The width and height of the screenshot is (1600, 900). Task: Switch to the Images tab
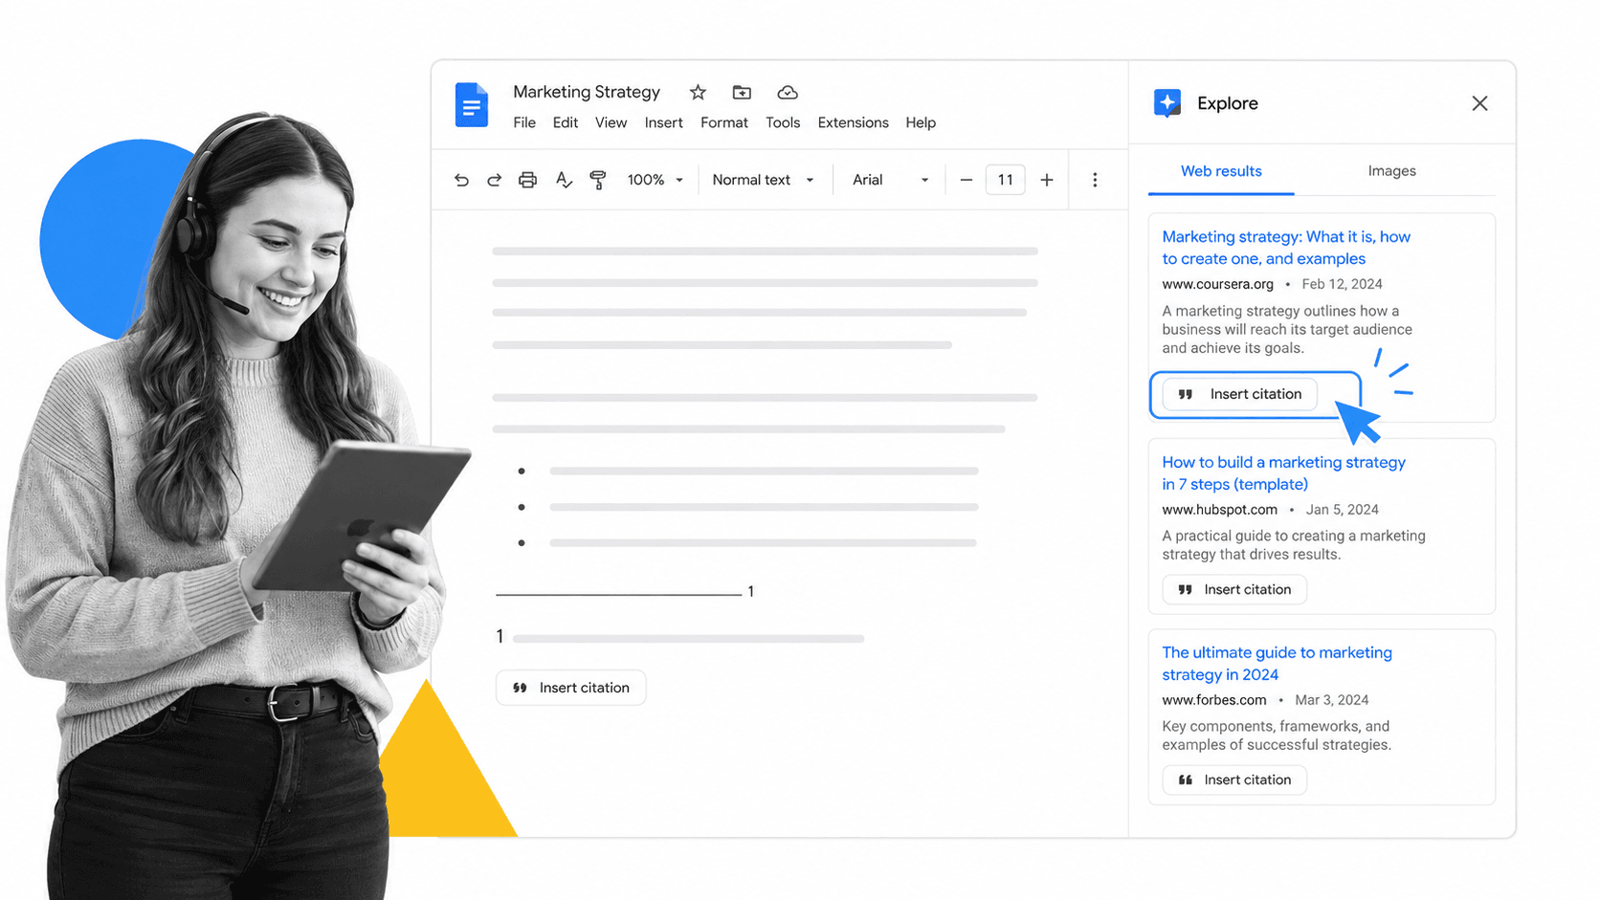click(1391, 171)
